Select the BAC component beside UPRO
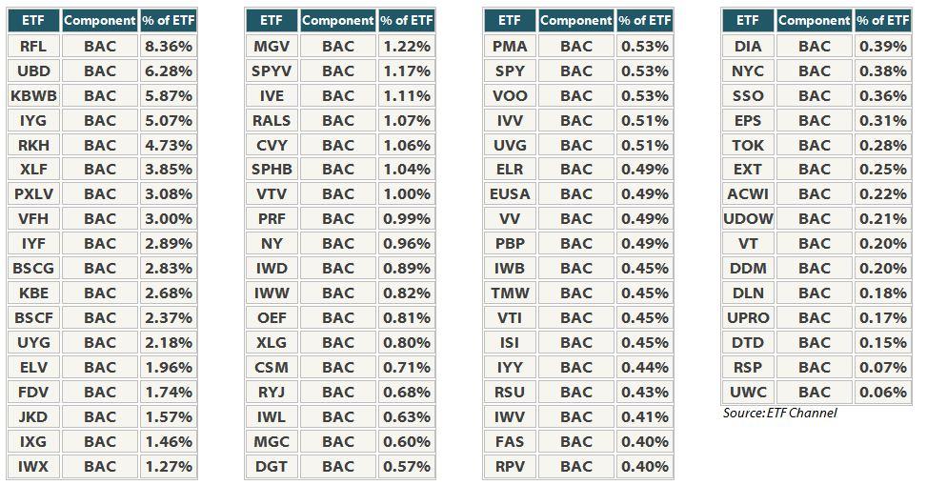 click(815, 318)
